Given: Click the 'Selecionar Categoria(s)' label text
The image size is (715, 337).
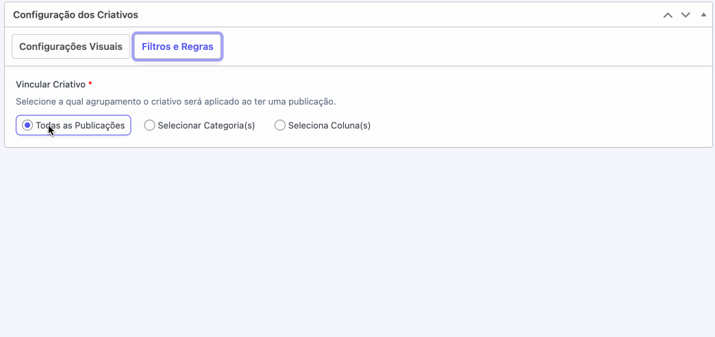Looking at the screenshot, I should pyautogui.click(x=206, y=126).
